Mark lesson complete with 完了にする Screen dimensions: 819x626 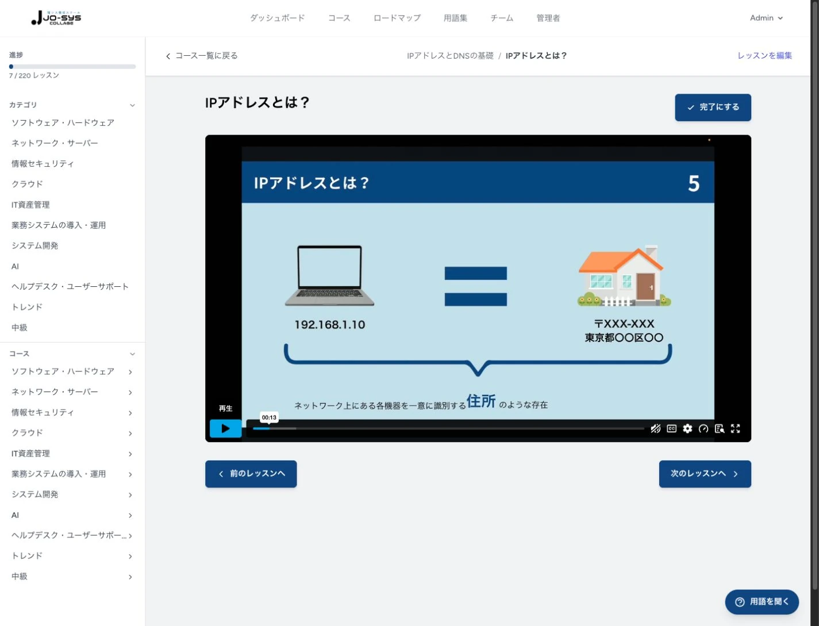click(x=713, y=107)
